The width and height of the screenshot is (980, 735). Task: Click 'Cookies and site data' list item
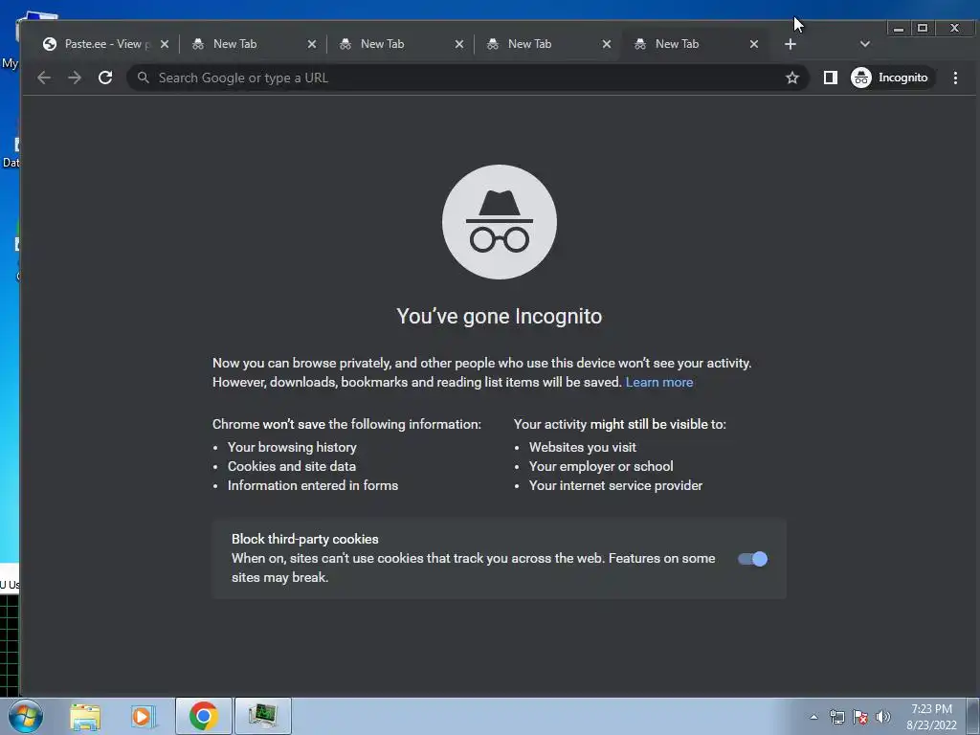291,466
